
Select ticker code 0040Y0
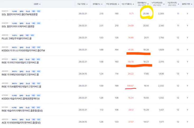[x=5, y=11]
